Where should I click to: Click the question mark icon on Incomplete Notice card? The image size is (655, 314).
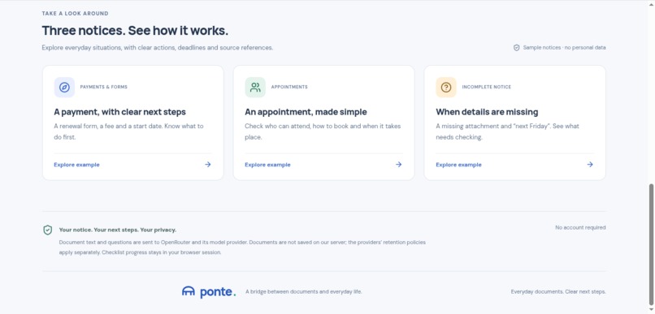(x=446, y=87)
